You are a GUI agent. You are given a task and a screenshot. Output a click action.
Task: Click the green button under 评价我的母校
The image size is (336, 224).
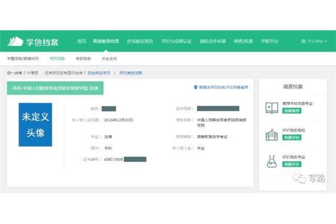292,137
